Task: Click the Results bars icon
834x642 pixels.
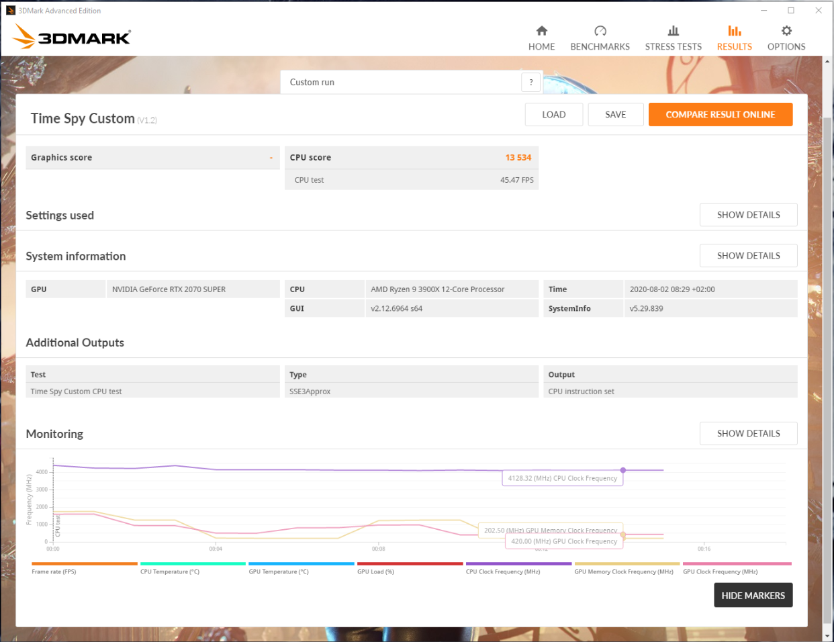Action: tap(735, 31)
